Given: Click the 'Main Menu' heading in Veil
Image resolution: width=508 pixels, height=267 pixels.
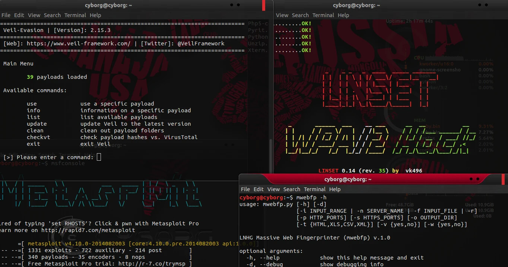Looking at the screenshot, I should tap(18, 64).
